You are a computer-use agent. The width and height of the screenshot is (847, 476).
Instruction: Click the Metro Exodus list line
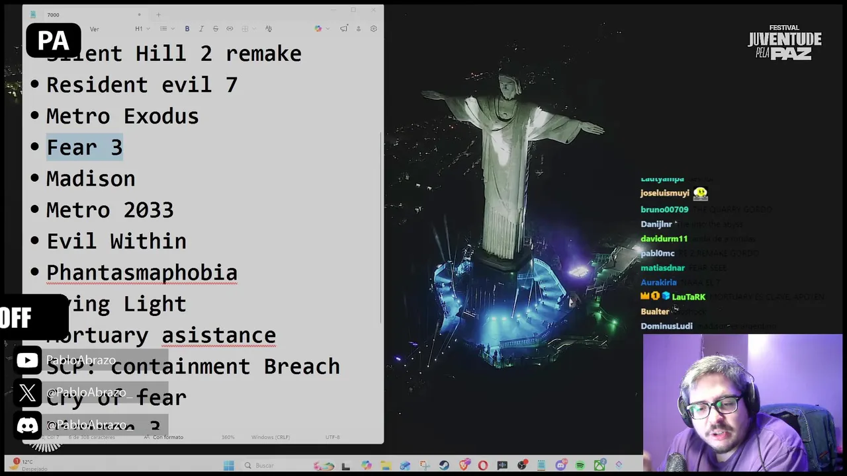click(x=122, y=116)
